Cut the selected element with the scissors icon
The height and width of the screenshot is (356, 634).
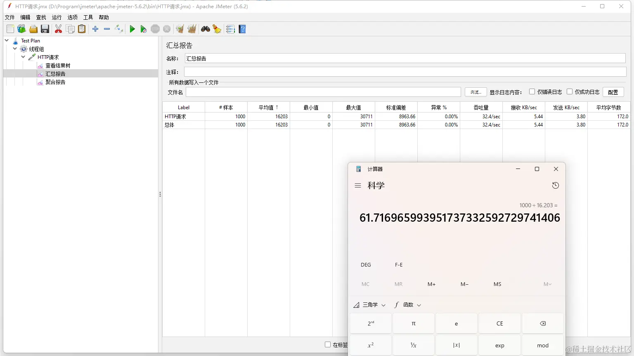click(x=58, y=29)
